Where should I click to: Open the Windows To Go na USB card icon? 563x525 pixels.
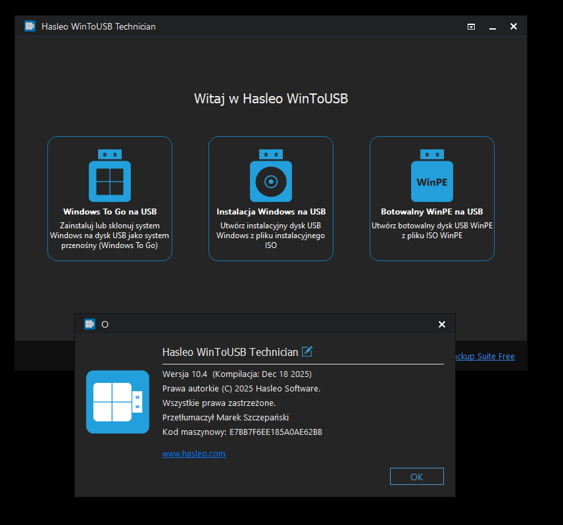pyautogui.click(x=110, y=176)
